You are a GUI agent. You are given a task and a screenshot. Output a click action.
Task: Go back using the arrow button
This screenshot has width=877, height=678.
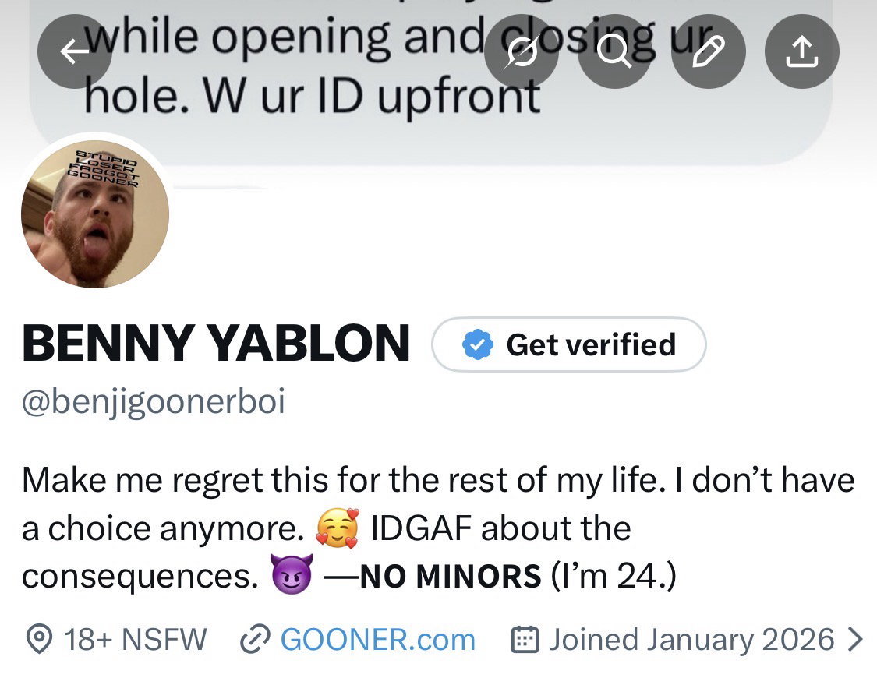[x=75, y=51]
